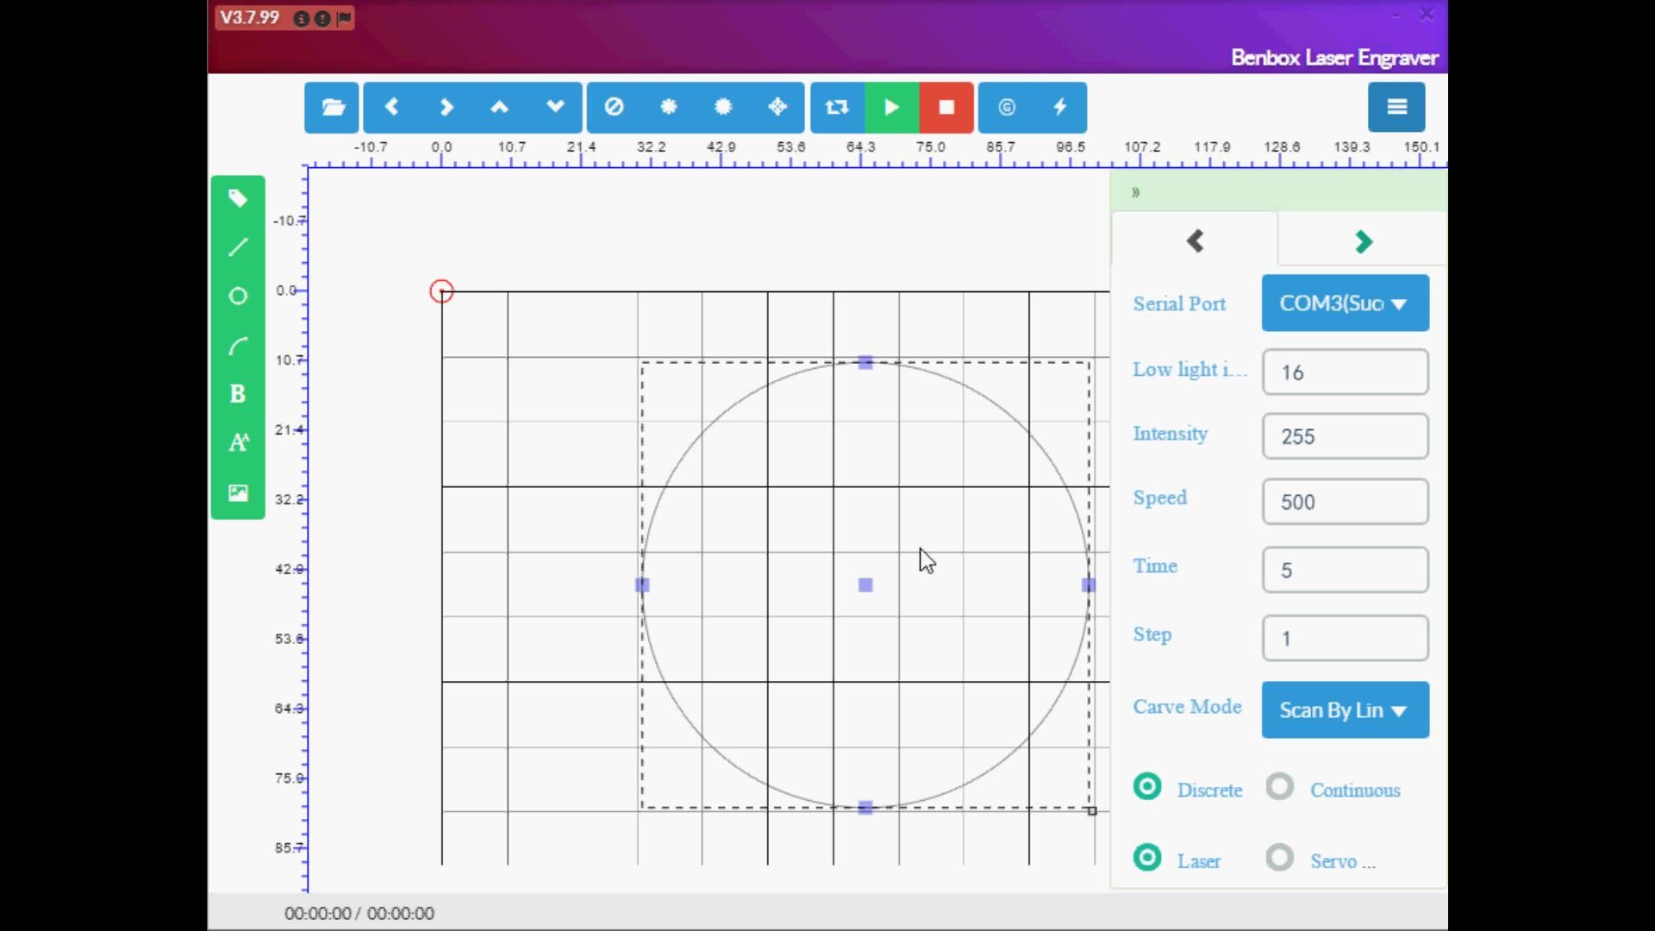Click the Intensity input field
The image size is (1655, 931).
1345,436
